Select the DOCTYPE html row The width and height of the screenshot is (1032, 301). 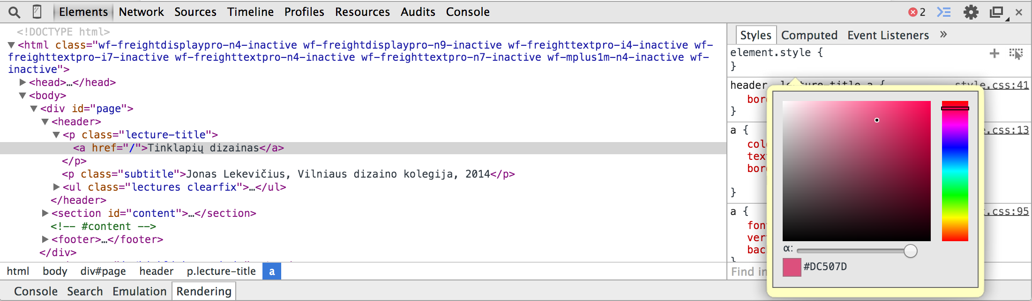(63, 32)
